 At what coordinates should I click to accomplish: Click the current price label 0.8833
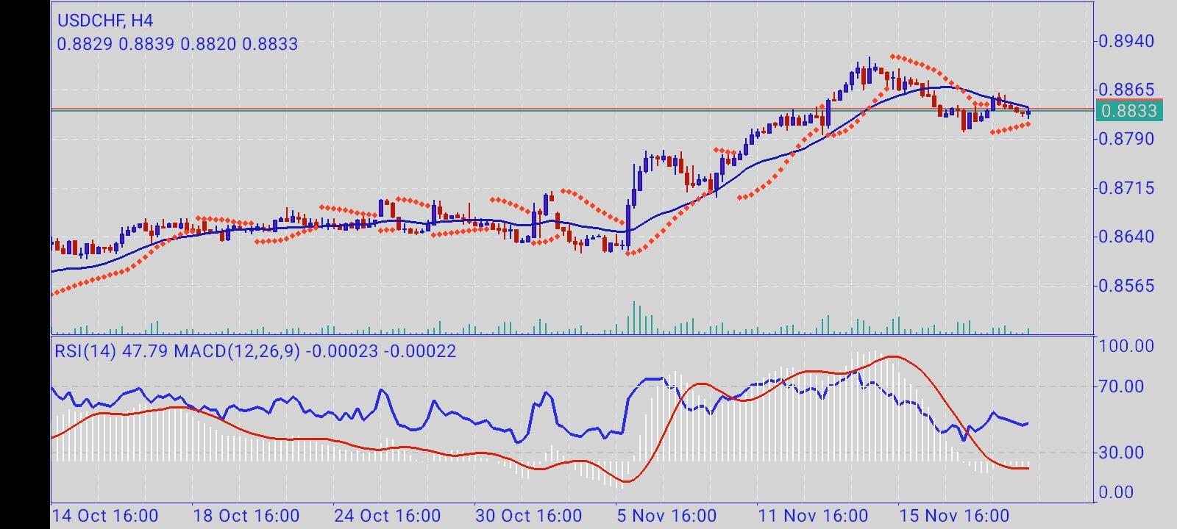[1128, 111]
